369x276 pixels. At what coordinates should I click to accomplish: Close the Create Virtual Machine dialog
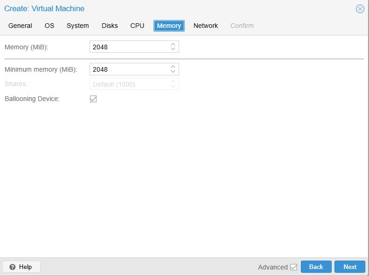tap(360, 9)
